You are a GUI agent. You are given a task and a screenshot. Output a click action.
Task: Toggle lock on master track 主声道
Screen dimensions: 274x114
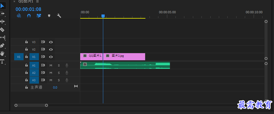click(26, 87)
